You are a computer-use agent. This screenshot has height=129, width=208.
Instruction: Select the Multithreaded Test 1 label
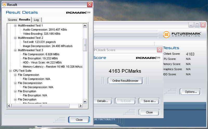click(30, 25)
